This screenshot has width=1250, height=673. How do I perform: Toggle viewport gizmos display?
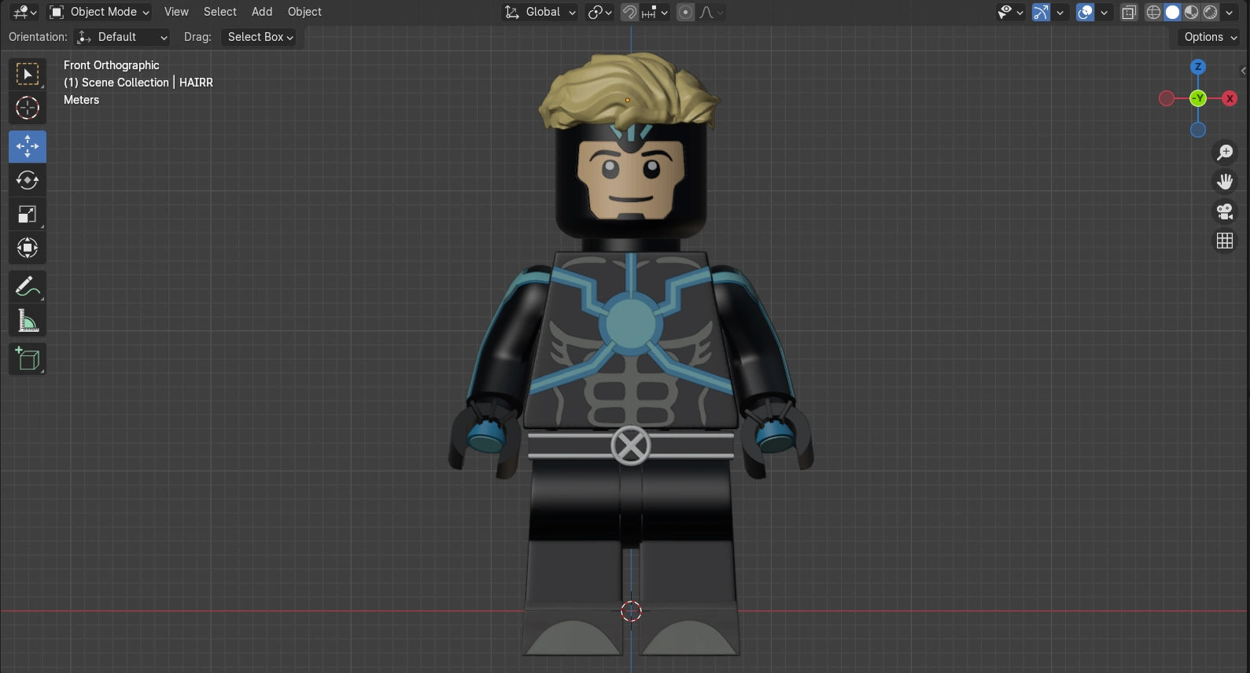(x=1041, y=12)
